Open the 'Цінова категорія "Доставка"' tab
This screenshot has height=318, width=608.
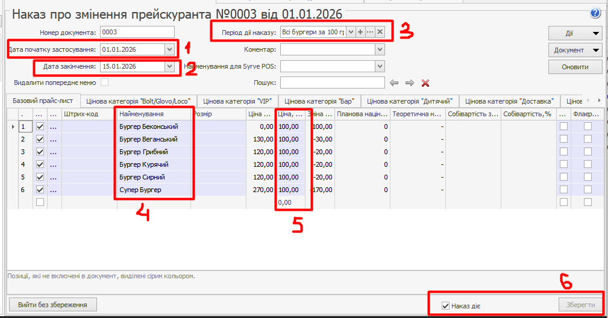pos(509,101)
